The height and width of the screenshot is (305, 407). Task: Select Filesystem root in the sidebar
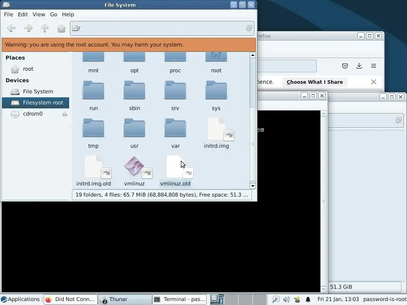pos(35,103)
